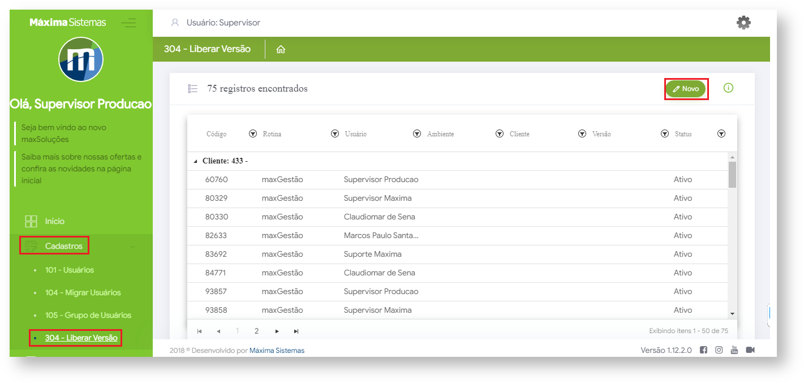Open Instagram icon in footer

point(719,350)
